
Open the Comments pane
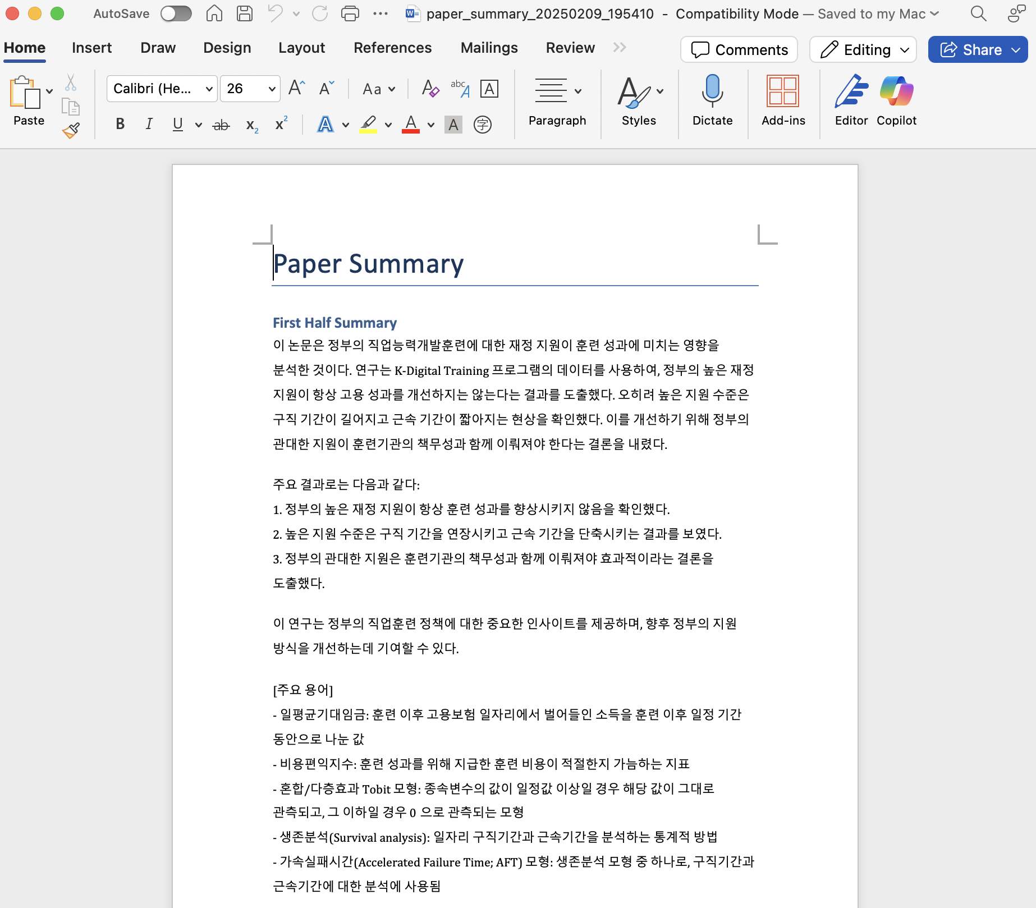(x=739, y=50)
